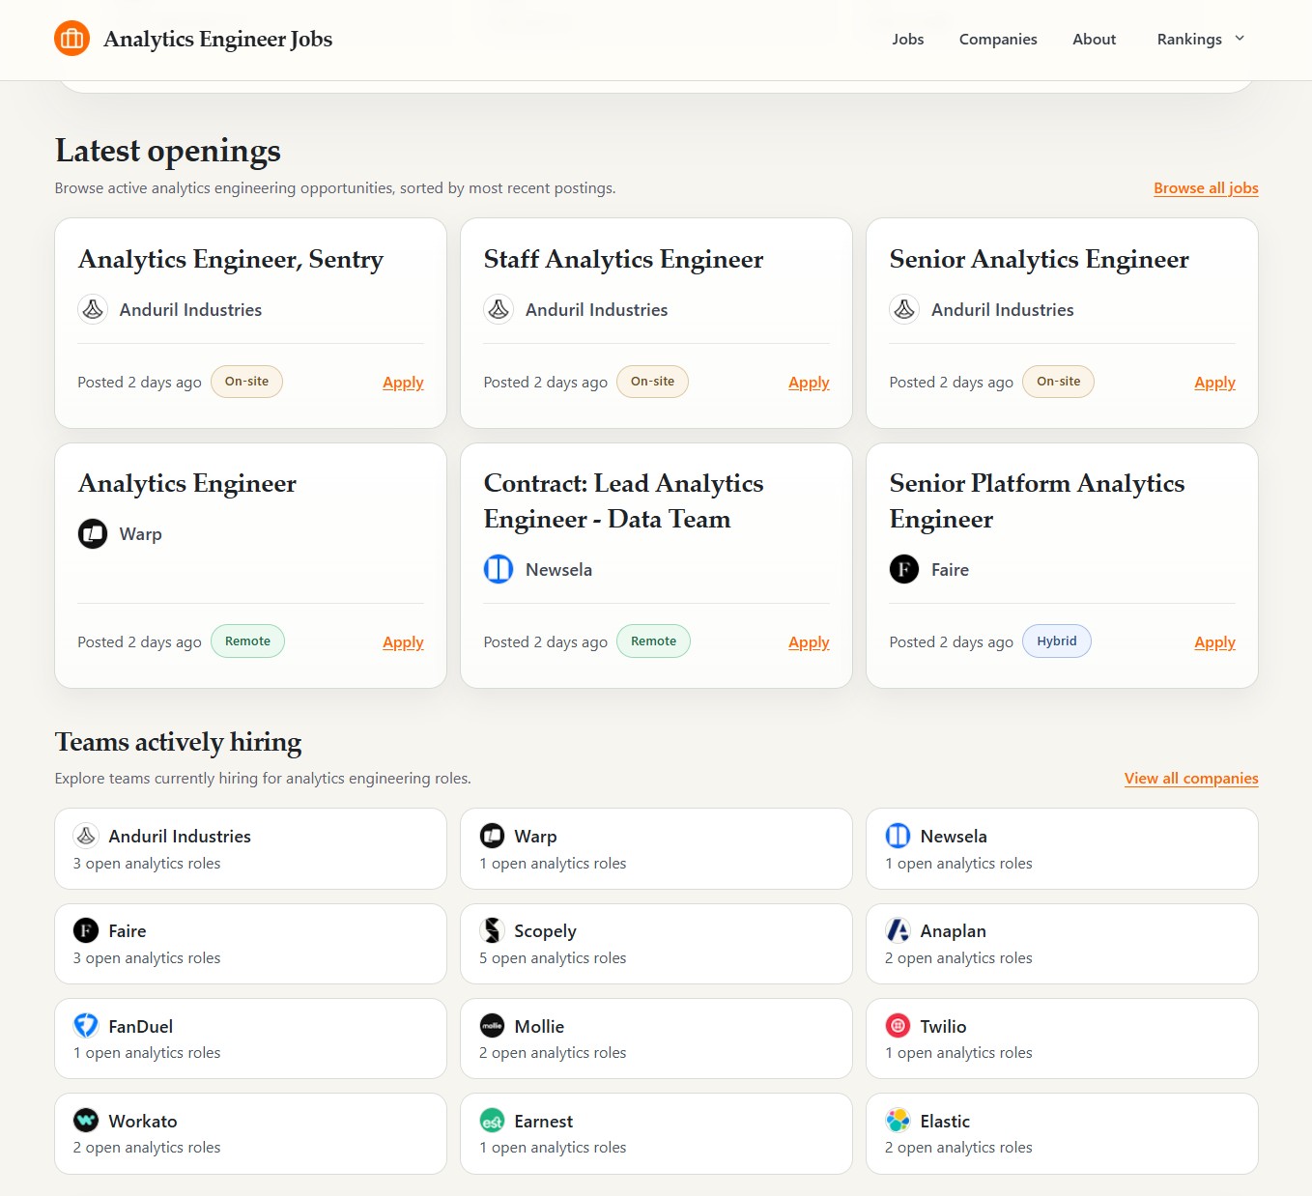This screenshot has height=1196, width=1312.
Task: Click Faire company name on Senior Platform card
Action: pyautogui.click(x=950, y=570)
